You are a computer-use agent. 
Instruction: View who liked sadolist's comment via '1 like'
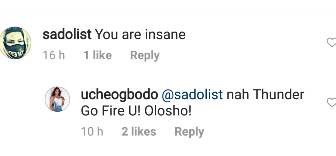pyautogui.click(x=98, y=55)
